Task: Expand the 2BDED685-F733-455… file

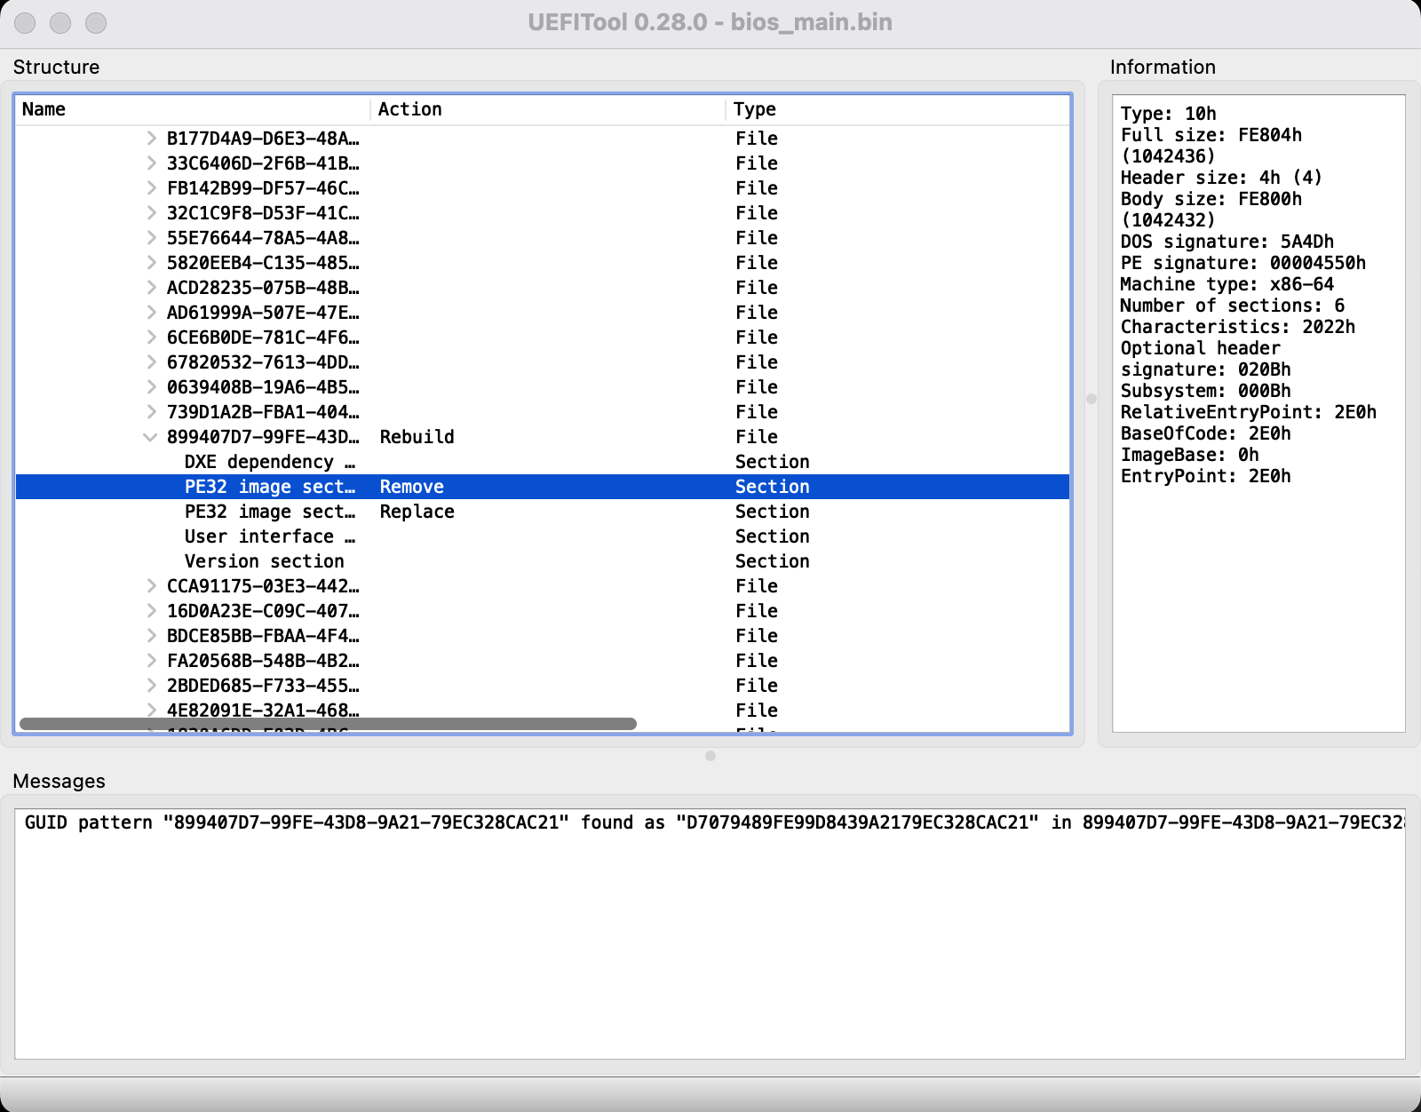Action: click(x=152, y=686)
